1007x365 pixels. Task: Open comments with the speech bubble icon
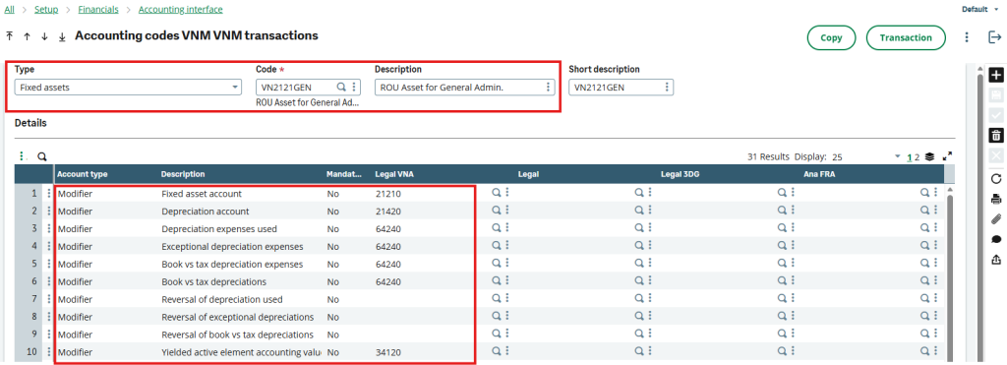point(996,239)
